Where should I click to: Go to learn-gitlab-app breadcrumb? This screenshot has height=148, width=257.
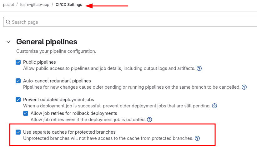coord(35,5)
